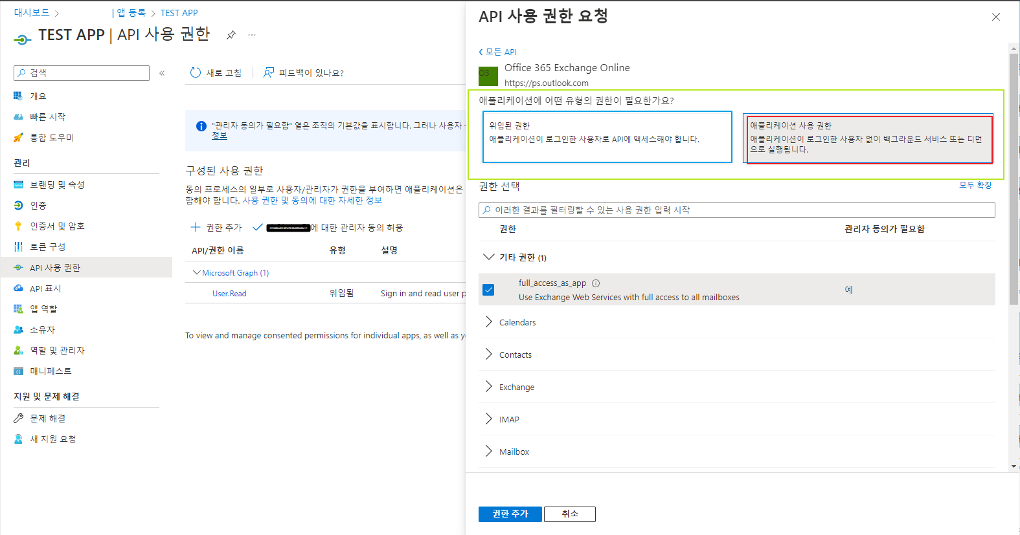Click the permission filter search box
This screenshot has height=535, width=1020.
pos(737,210)
